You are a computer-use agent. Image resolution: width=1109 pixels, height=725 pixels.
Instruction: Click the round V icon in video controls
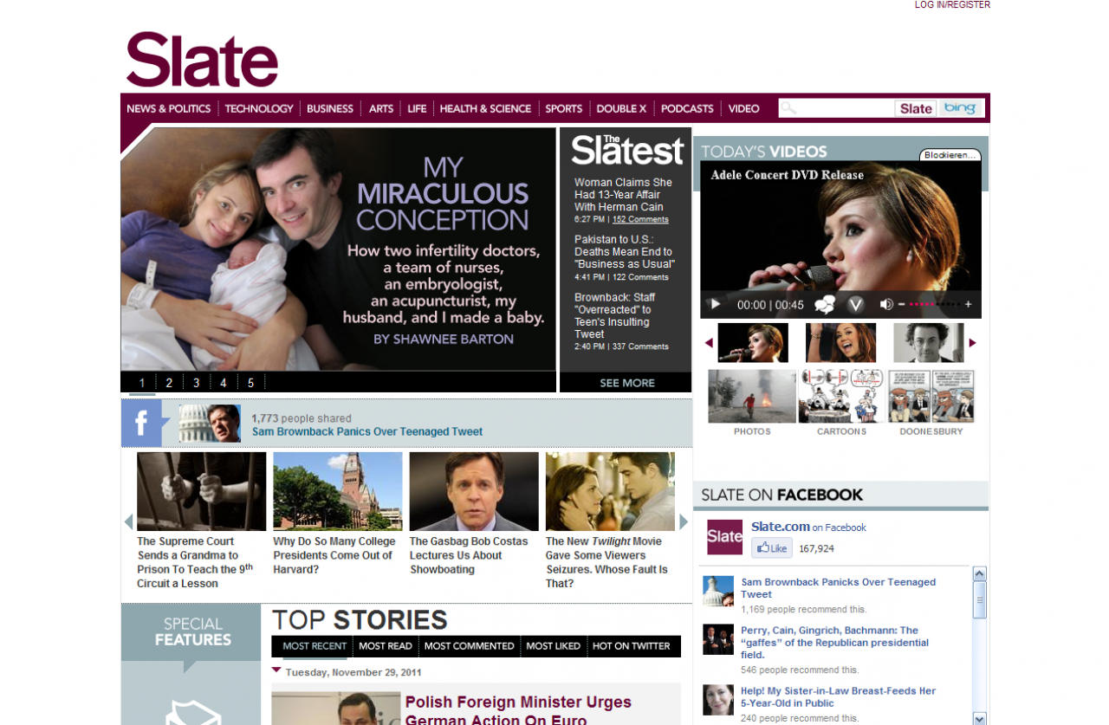pyautogui.click(x=856, y=304)
